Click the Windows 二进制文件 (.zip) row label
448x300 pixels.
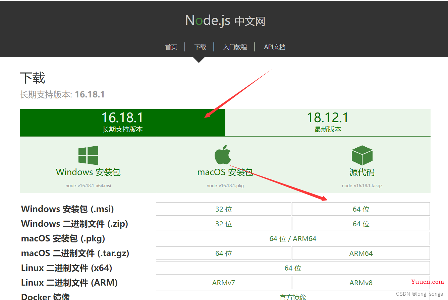click(x=75, y=224)
